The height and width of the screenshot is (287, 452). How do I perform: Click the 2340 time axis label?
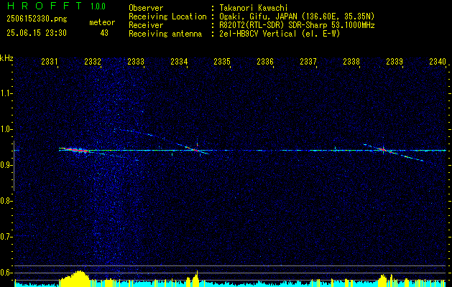[x=438, y=62]
